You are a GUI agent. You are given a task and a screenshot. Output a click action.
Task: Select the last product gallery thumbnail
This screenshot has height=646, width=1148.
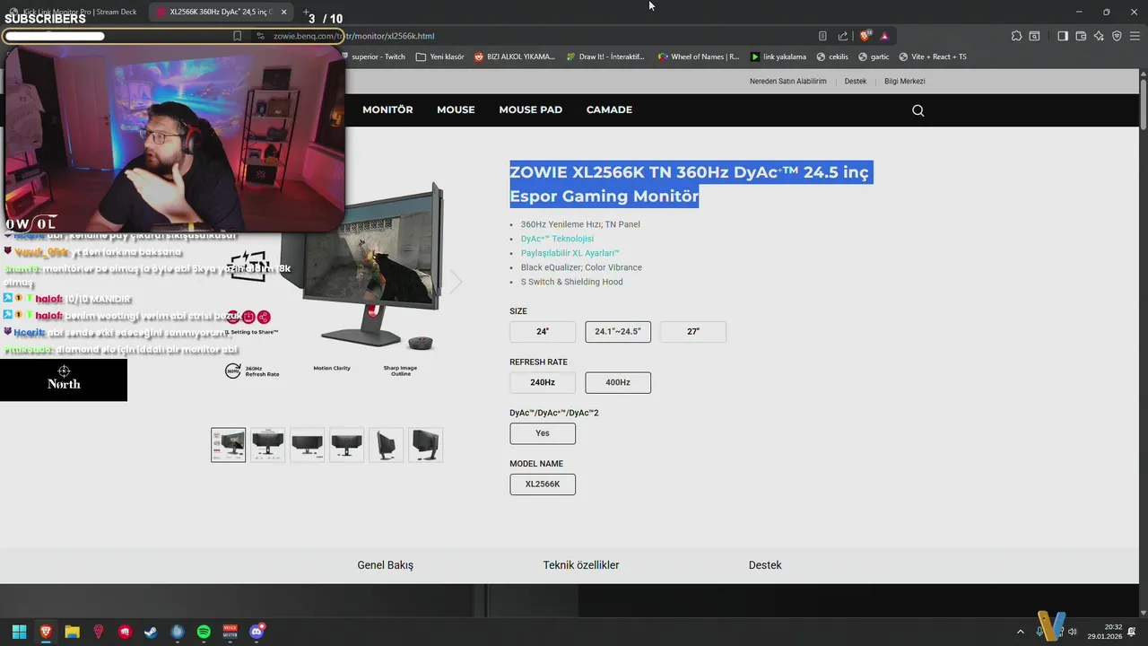pyautogui.click(x=426, y=445)
